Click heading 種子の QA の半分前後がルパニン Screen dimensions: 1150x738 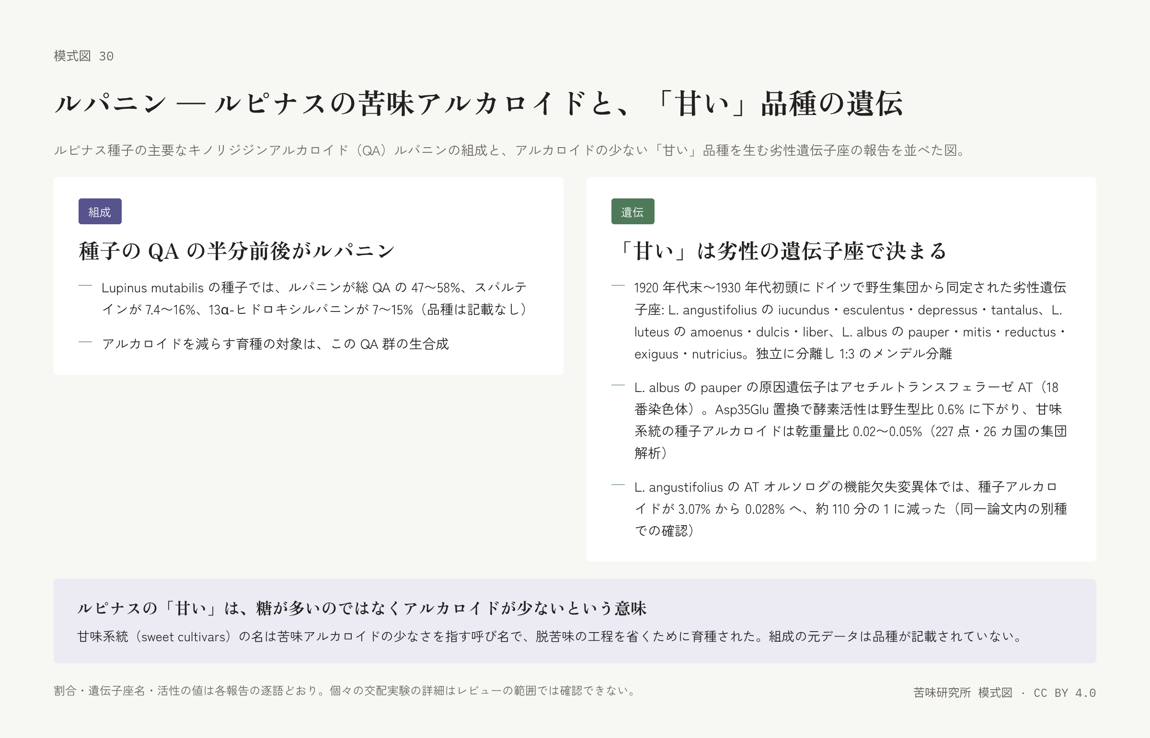click(237, 251)
